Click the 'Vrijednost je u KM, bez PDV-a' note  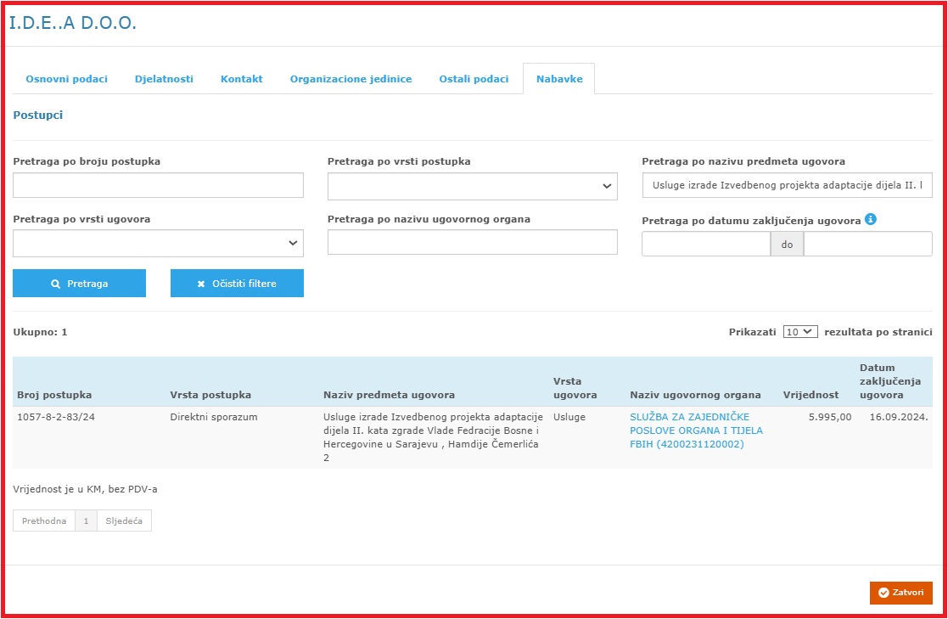pos(85,489)
